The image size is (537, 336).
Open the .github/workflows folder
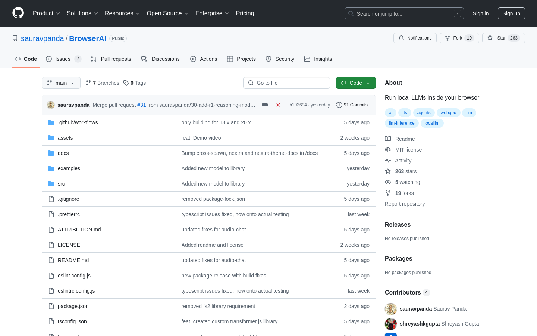78,122
